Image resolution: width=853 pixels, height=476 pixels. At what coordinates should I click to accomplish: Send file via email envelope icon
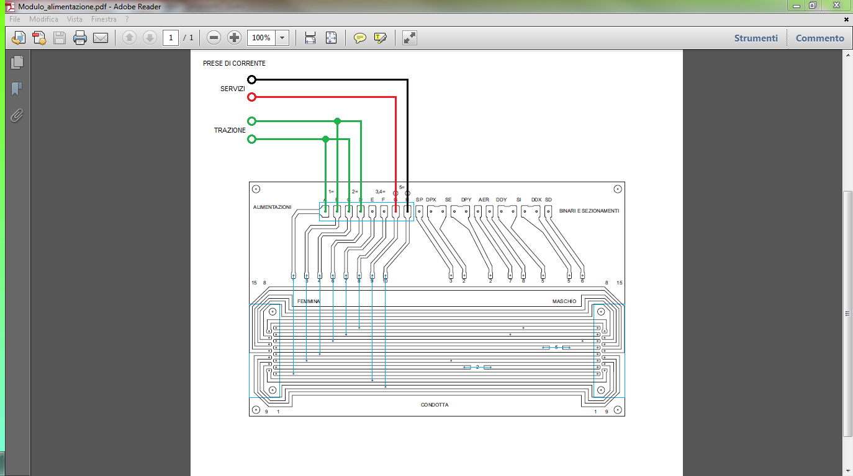pos(101,38)
